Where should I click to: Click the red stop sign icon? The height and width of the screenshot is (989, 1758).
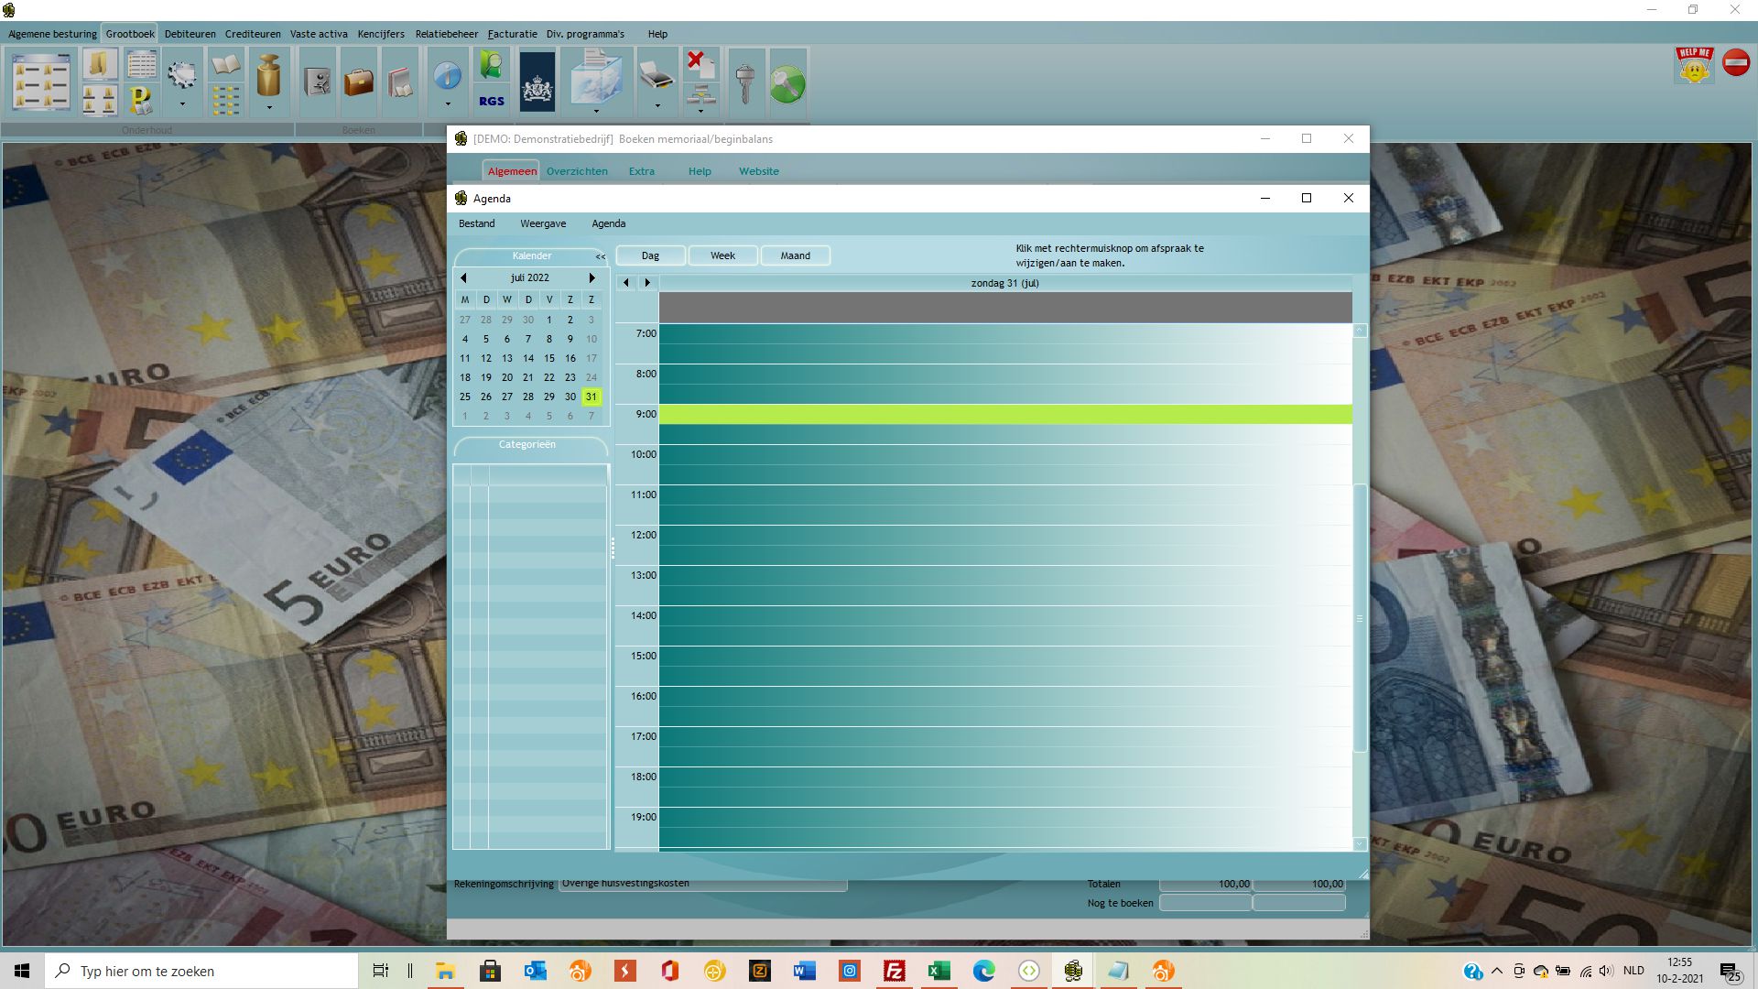(1736, 62)
